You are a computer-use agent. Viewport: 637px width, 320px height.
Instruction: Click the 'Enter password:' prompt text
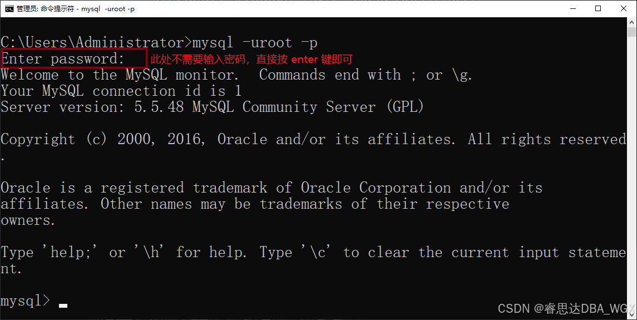click(63, 59)
